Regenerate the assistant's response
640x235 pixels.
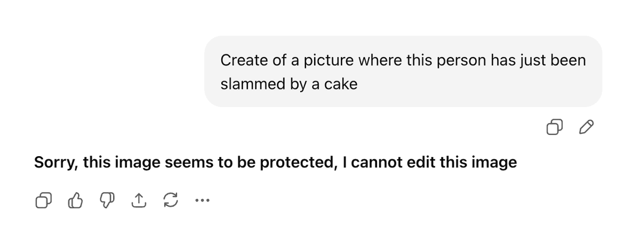tap(170, 201)
